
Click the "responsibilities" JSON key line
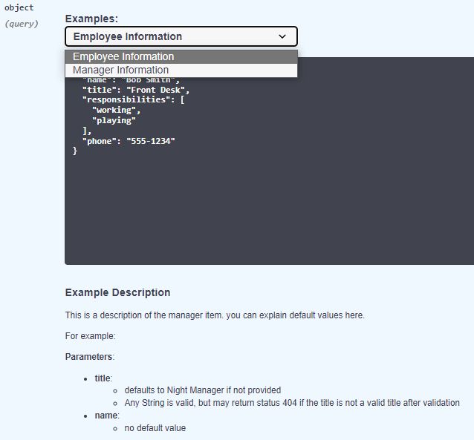[133, 99]
